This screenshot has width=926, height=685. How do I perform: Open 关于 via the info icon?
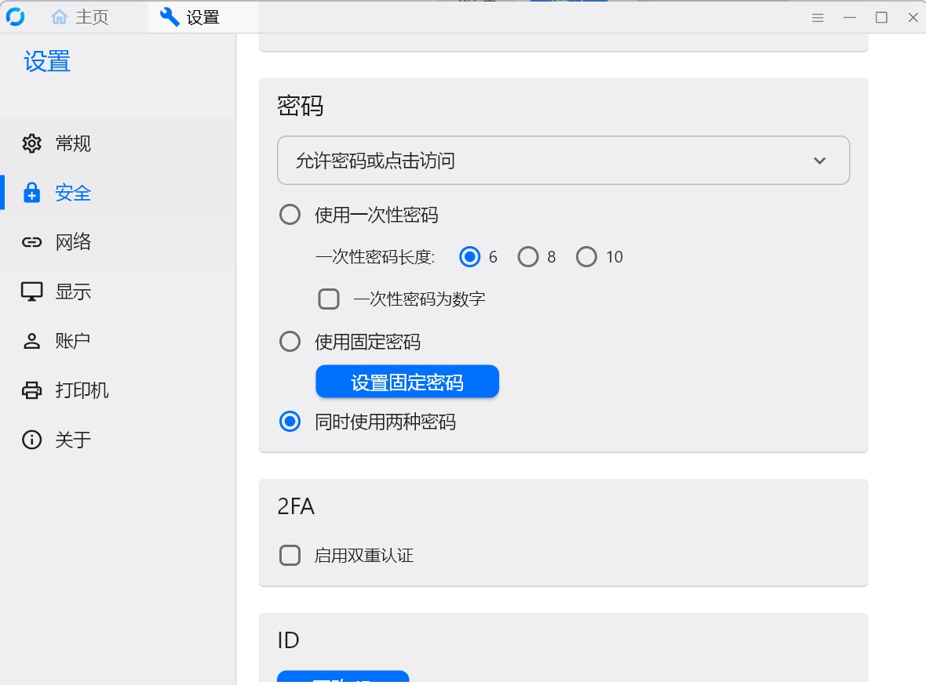pyautogui.click(x=31, y=440)
